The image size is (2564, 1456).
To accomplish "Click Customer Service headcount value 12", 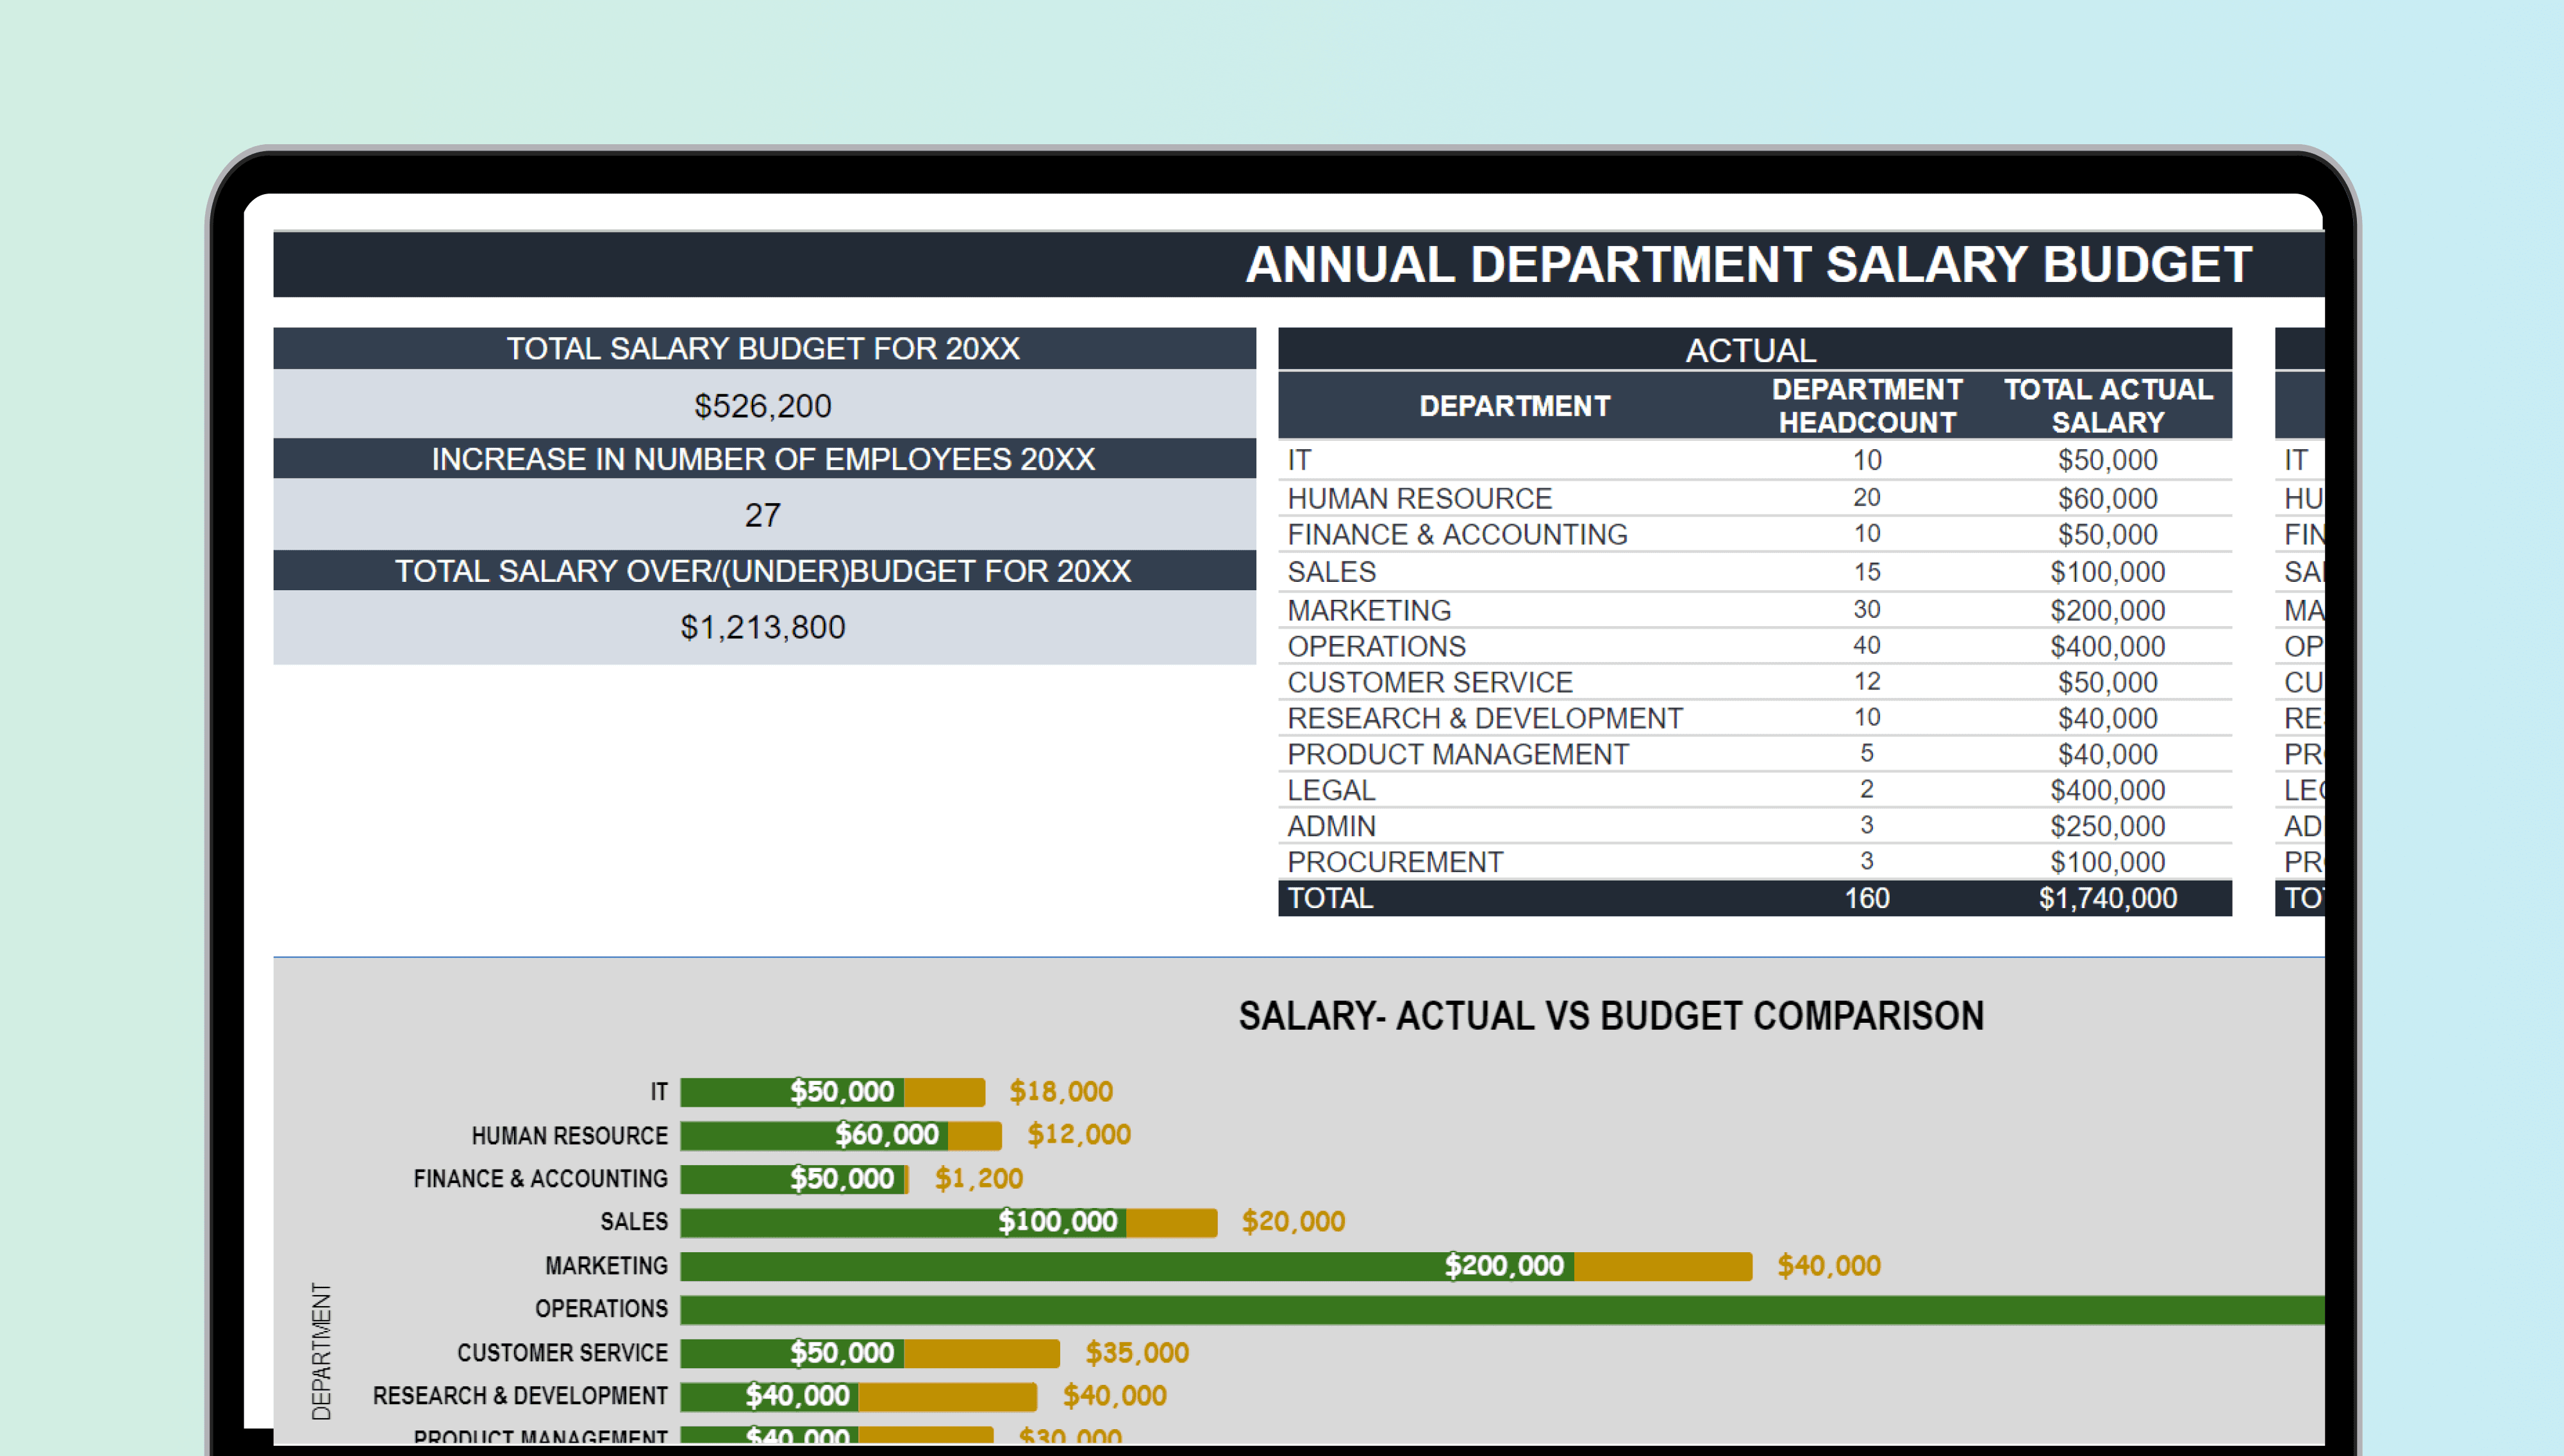I will 1867,681.
